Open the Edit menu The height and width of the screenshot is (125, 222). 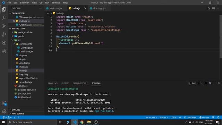[x=15, y=3]
